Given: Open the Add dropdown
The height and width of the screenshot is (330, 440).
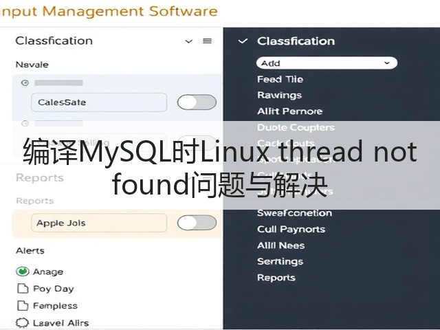Looking at the screenshot, I should tap(327, 63).
